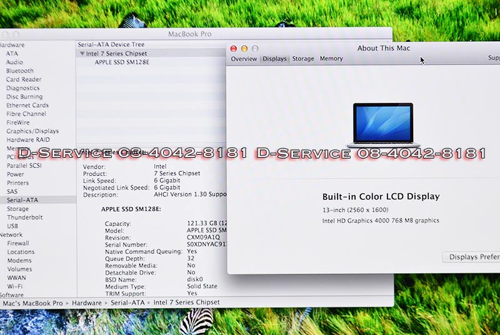Select Hardware RAID in the sidebar
This screenshot has width=500, height=335.
coord(28,139)
